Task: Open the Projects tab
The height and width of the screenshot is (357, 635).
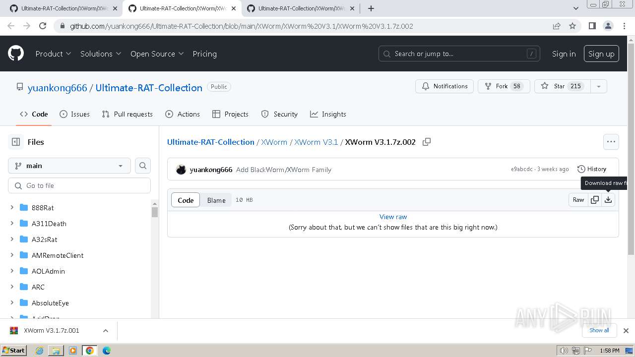Action: [x=230, y=114]
